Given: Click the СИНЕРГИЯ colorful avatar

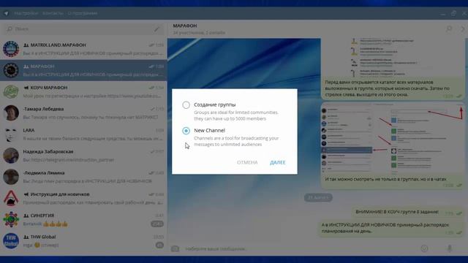Looking at the screenshot, I should pos(11,219).
